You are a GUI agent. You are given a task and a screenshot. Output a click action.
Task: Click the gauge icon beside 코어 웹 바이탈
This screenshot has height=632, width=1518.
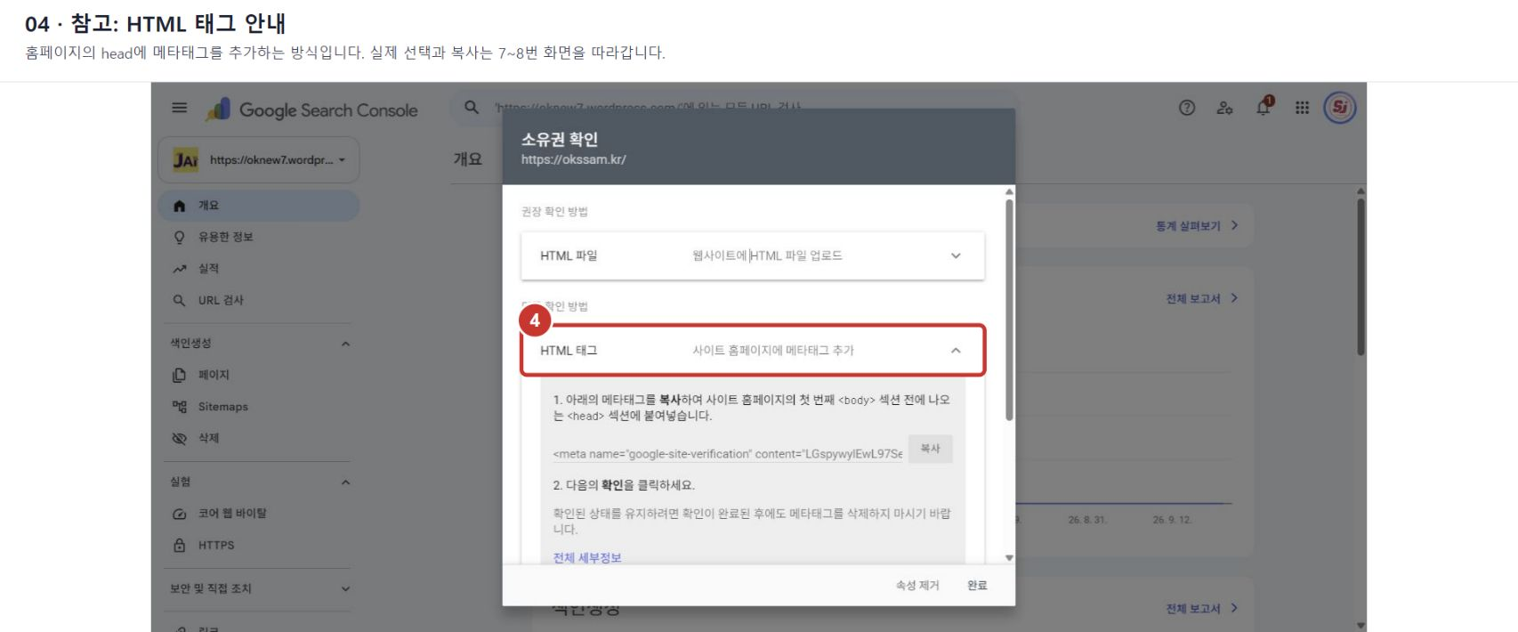[x=180, y=514]
